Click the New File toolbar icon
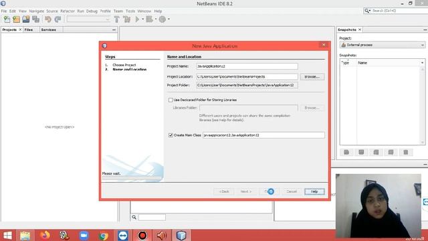Viewport: 428px width, 241px height. [7, 19]
